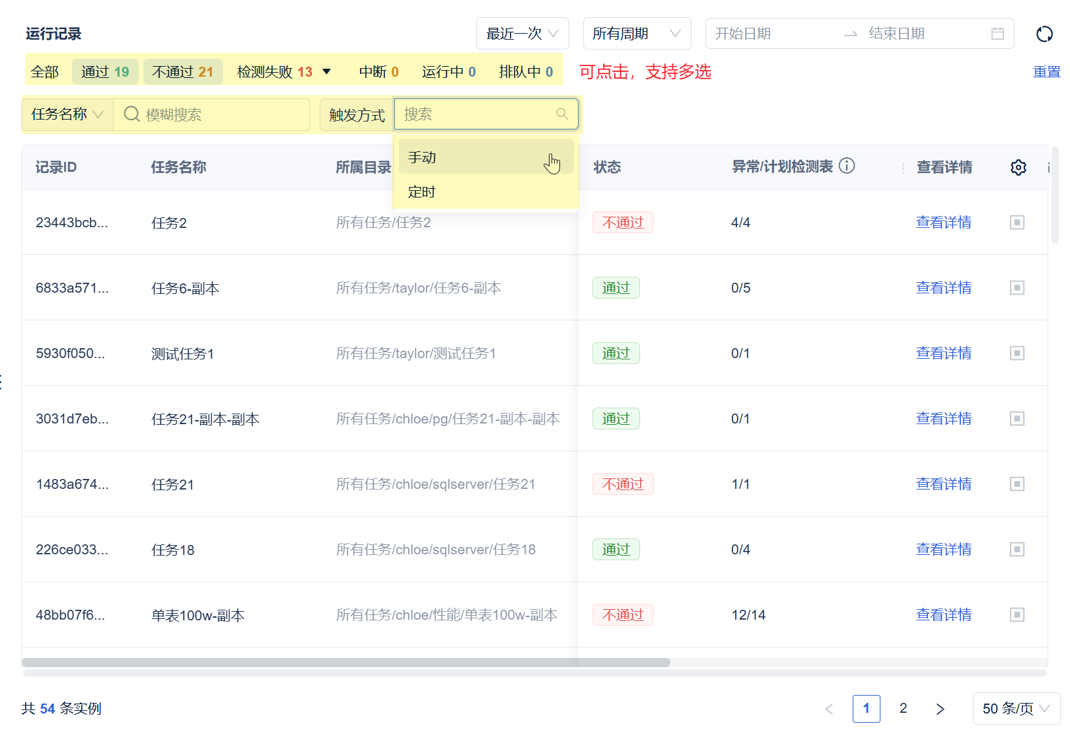Select the 排队中 0 status filter
Viewport: 1070px width, 730px height.
point(526,72)
